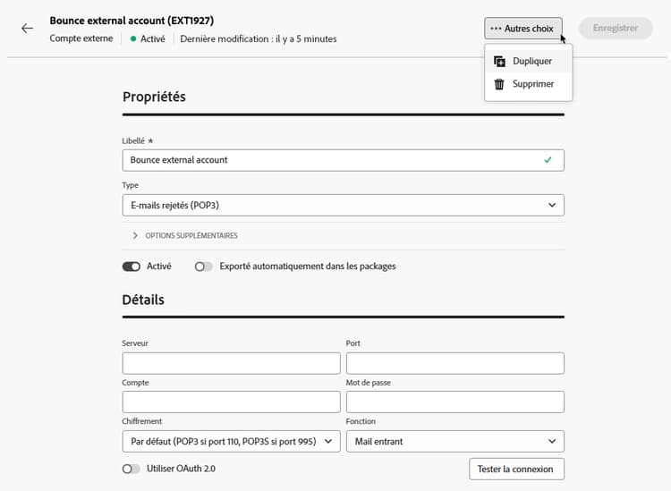Focus the Mot de passe field
The width and height of the screenshot is (671, 491).
click(454, 402)
